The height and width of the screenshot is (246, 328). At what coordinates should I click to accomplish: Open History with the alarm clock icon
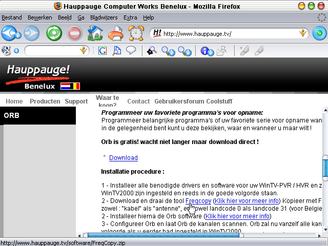click(136, 33)
